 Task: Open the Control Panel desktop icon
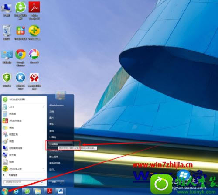click(7, 57)
